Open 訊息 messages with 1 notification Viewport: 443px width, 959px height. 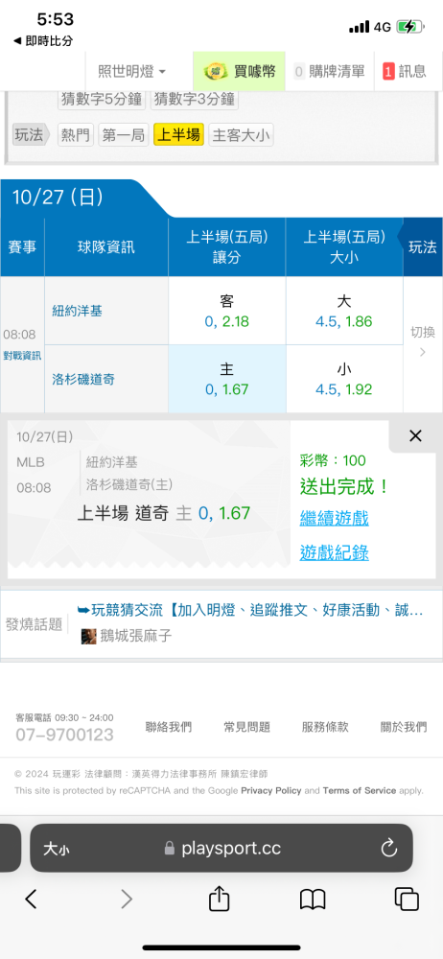405,72
